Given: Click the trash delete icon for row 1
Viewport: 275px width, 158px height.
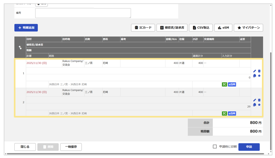Looking at the screenshot, I should pyautogui.click(x=259, y=71).
